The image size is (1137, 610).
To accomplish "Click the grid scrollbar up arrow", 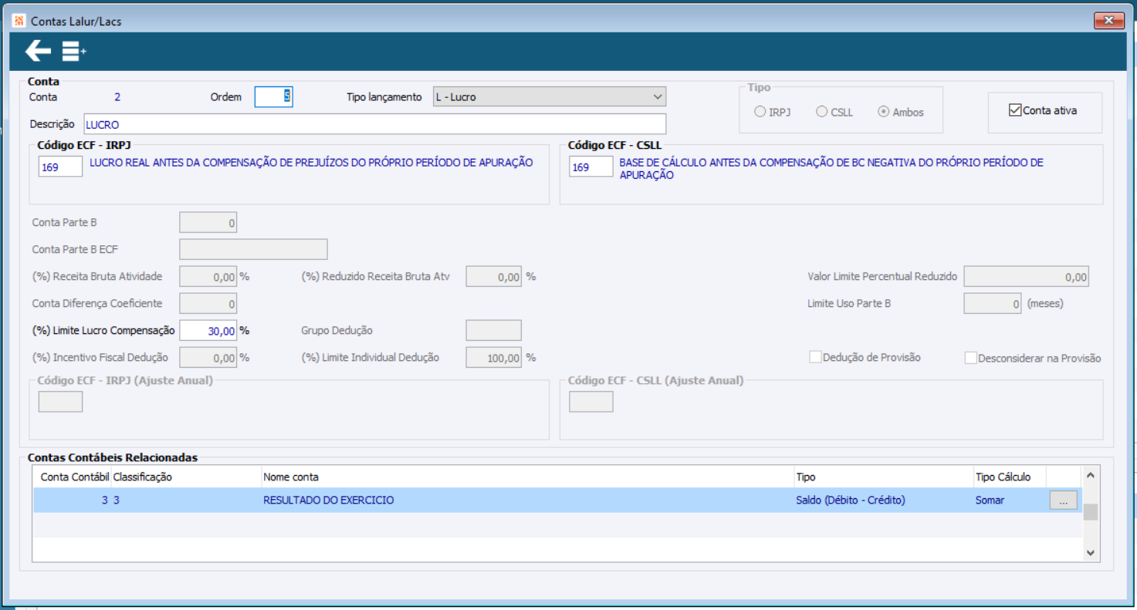I will pos(1090,474).
